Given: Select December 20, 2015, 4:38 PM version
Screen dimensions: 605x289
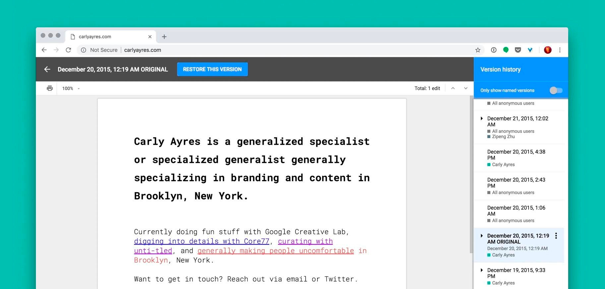Looking at the screenshot, I should pyautogui.click(x=519, y=158).
